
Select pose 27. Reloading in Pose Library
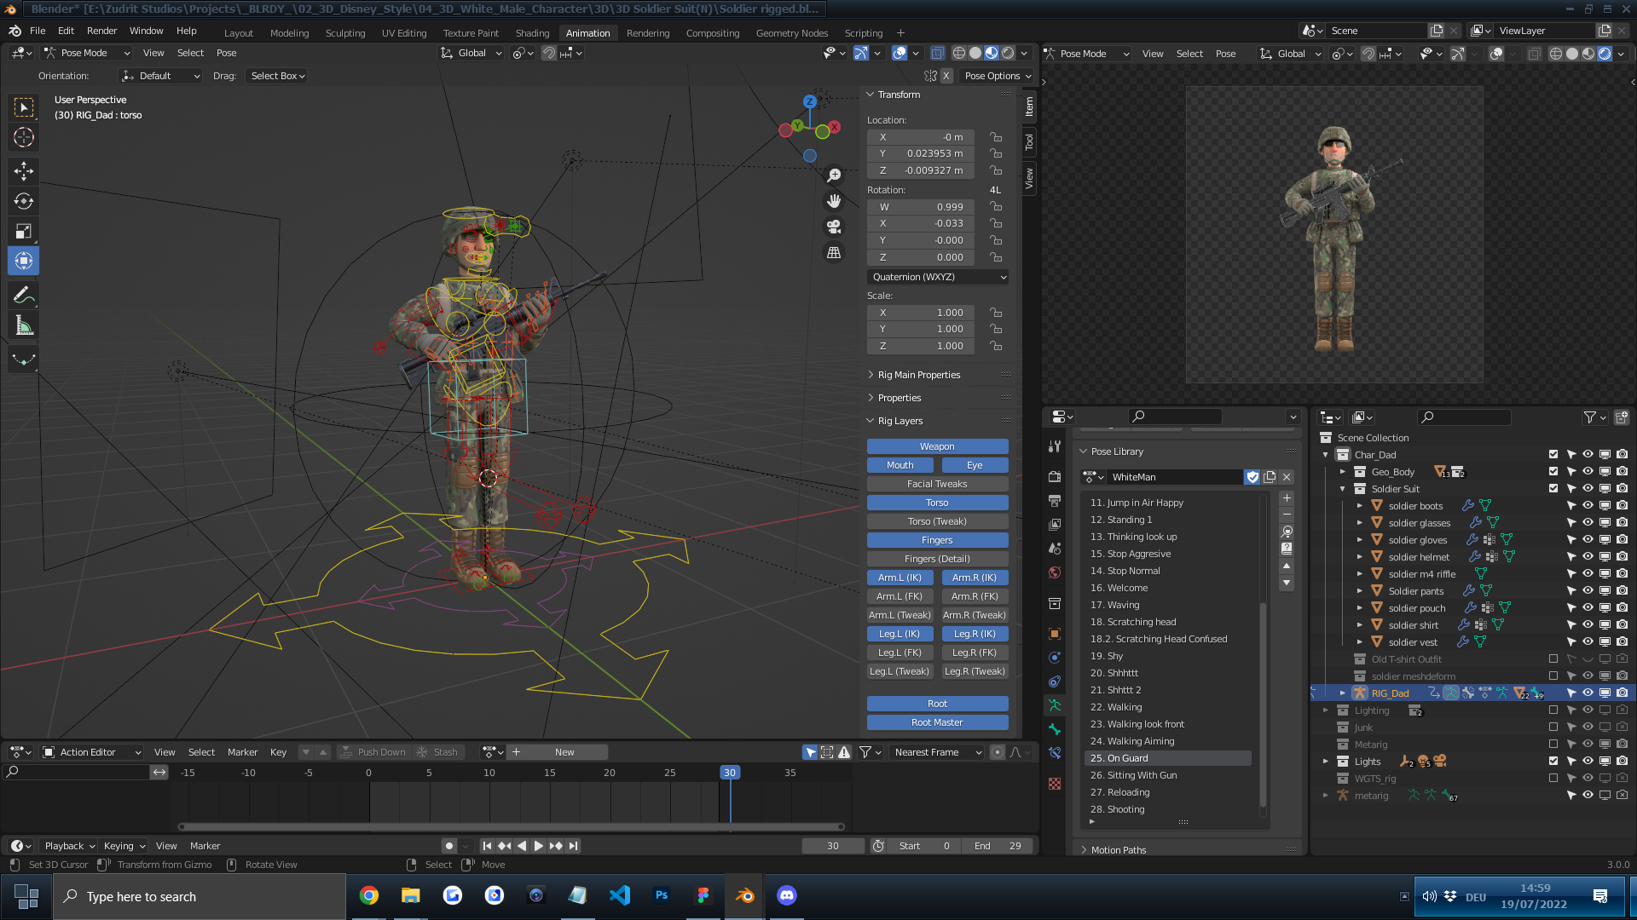point(1128,792)
